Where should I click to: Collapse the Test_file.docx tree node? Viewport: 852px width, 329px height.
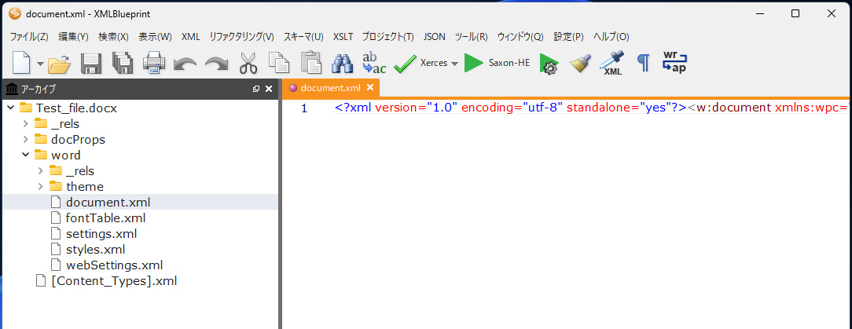10,108
